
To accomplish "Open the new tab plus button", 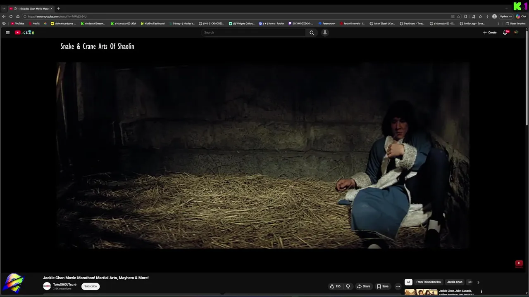I will click(58, 9).
